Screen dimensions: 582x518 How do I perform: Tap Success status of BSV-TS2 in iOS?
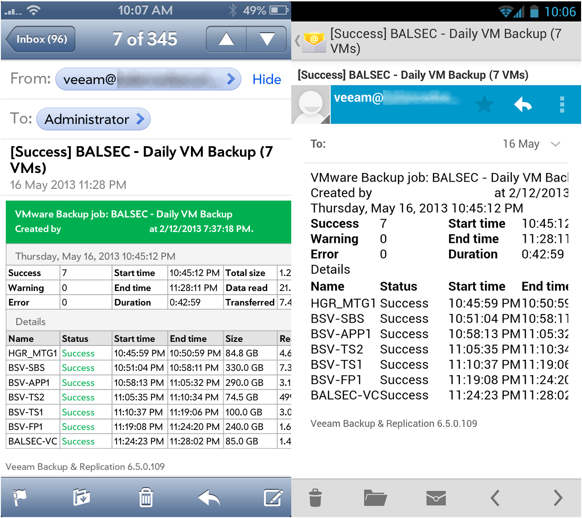[78, 397]
